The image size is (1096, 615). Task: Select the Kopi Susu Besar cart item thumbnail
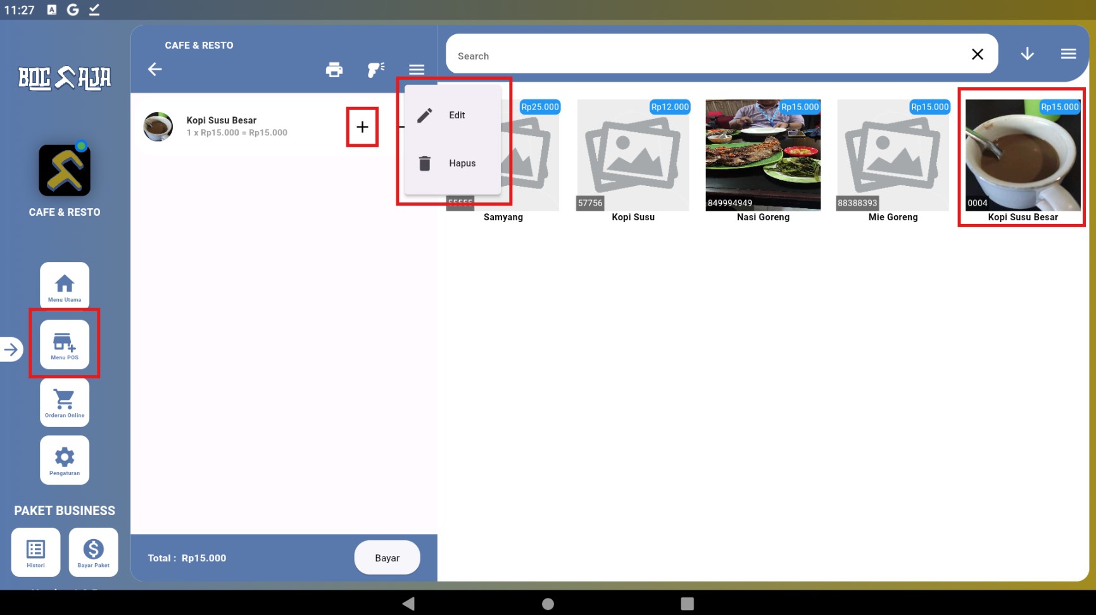point(158,127)
